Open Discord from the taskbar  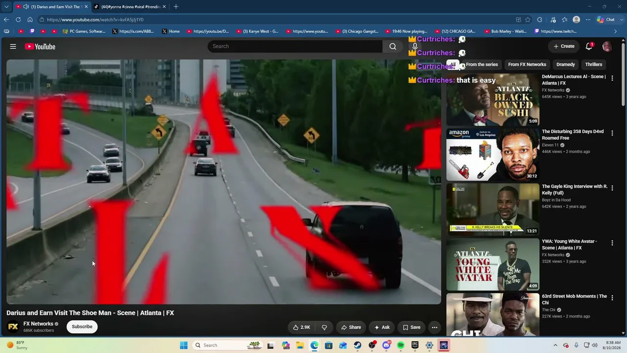[386, 345]
